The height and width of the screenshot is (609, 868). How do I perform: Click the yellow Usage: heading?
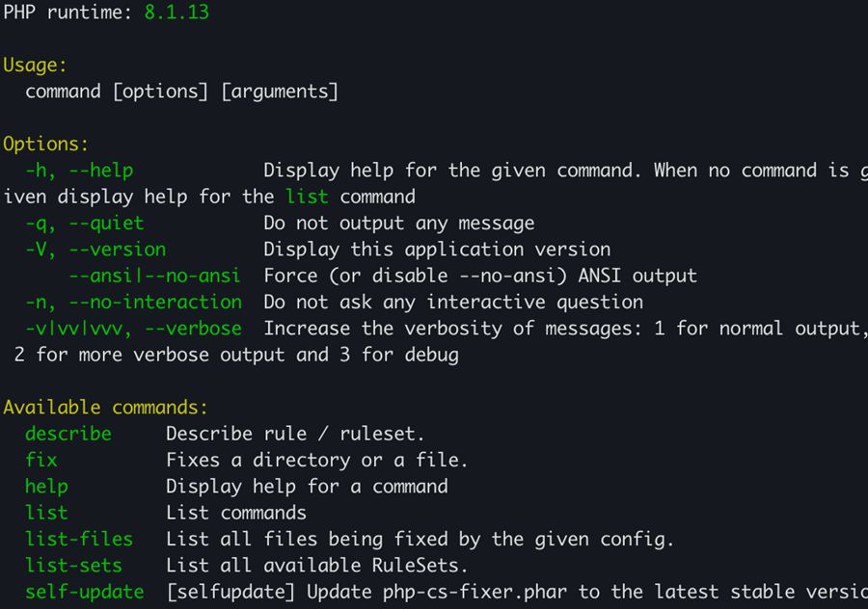pyautogui.click(x=36, y=66)
